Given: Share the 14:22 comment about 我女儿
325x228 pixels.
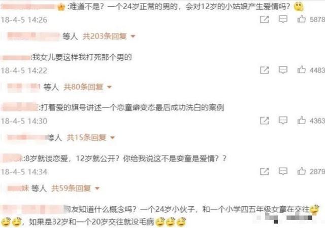Looking at the screenshot, I should click(265, 70).
